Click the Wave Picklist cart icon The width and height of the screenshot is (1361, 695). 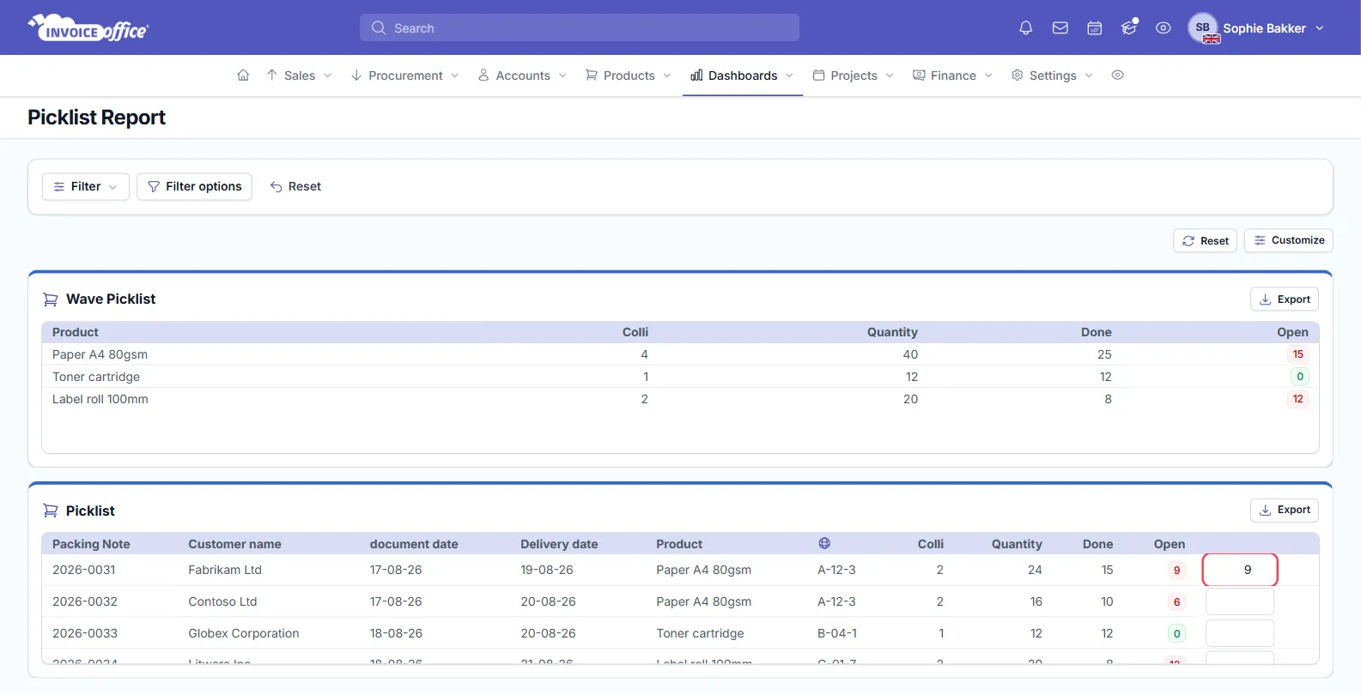pos(51,299)
